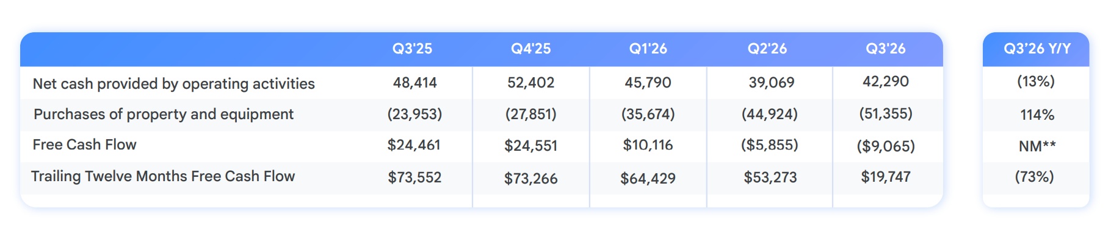
Task: Click the 48,414 operating cash value
Action: tap(415, 83)
